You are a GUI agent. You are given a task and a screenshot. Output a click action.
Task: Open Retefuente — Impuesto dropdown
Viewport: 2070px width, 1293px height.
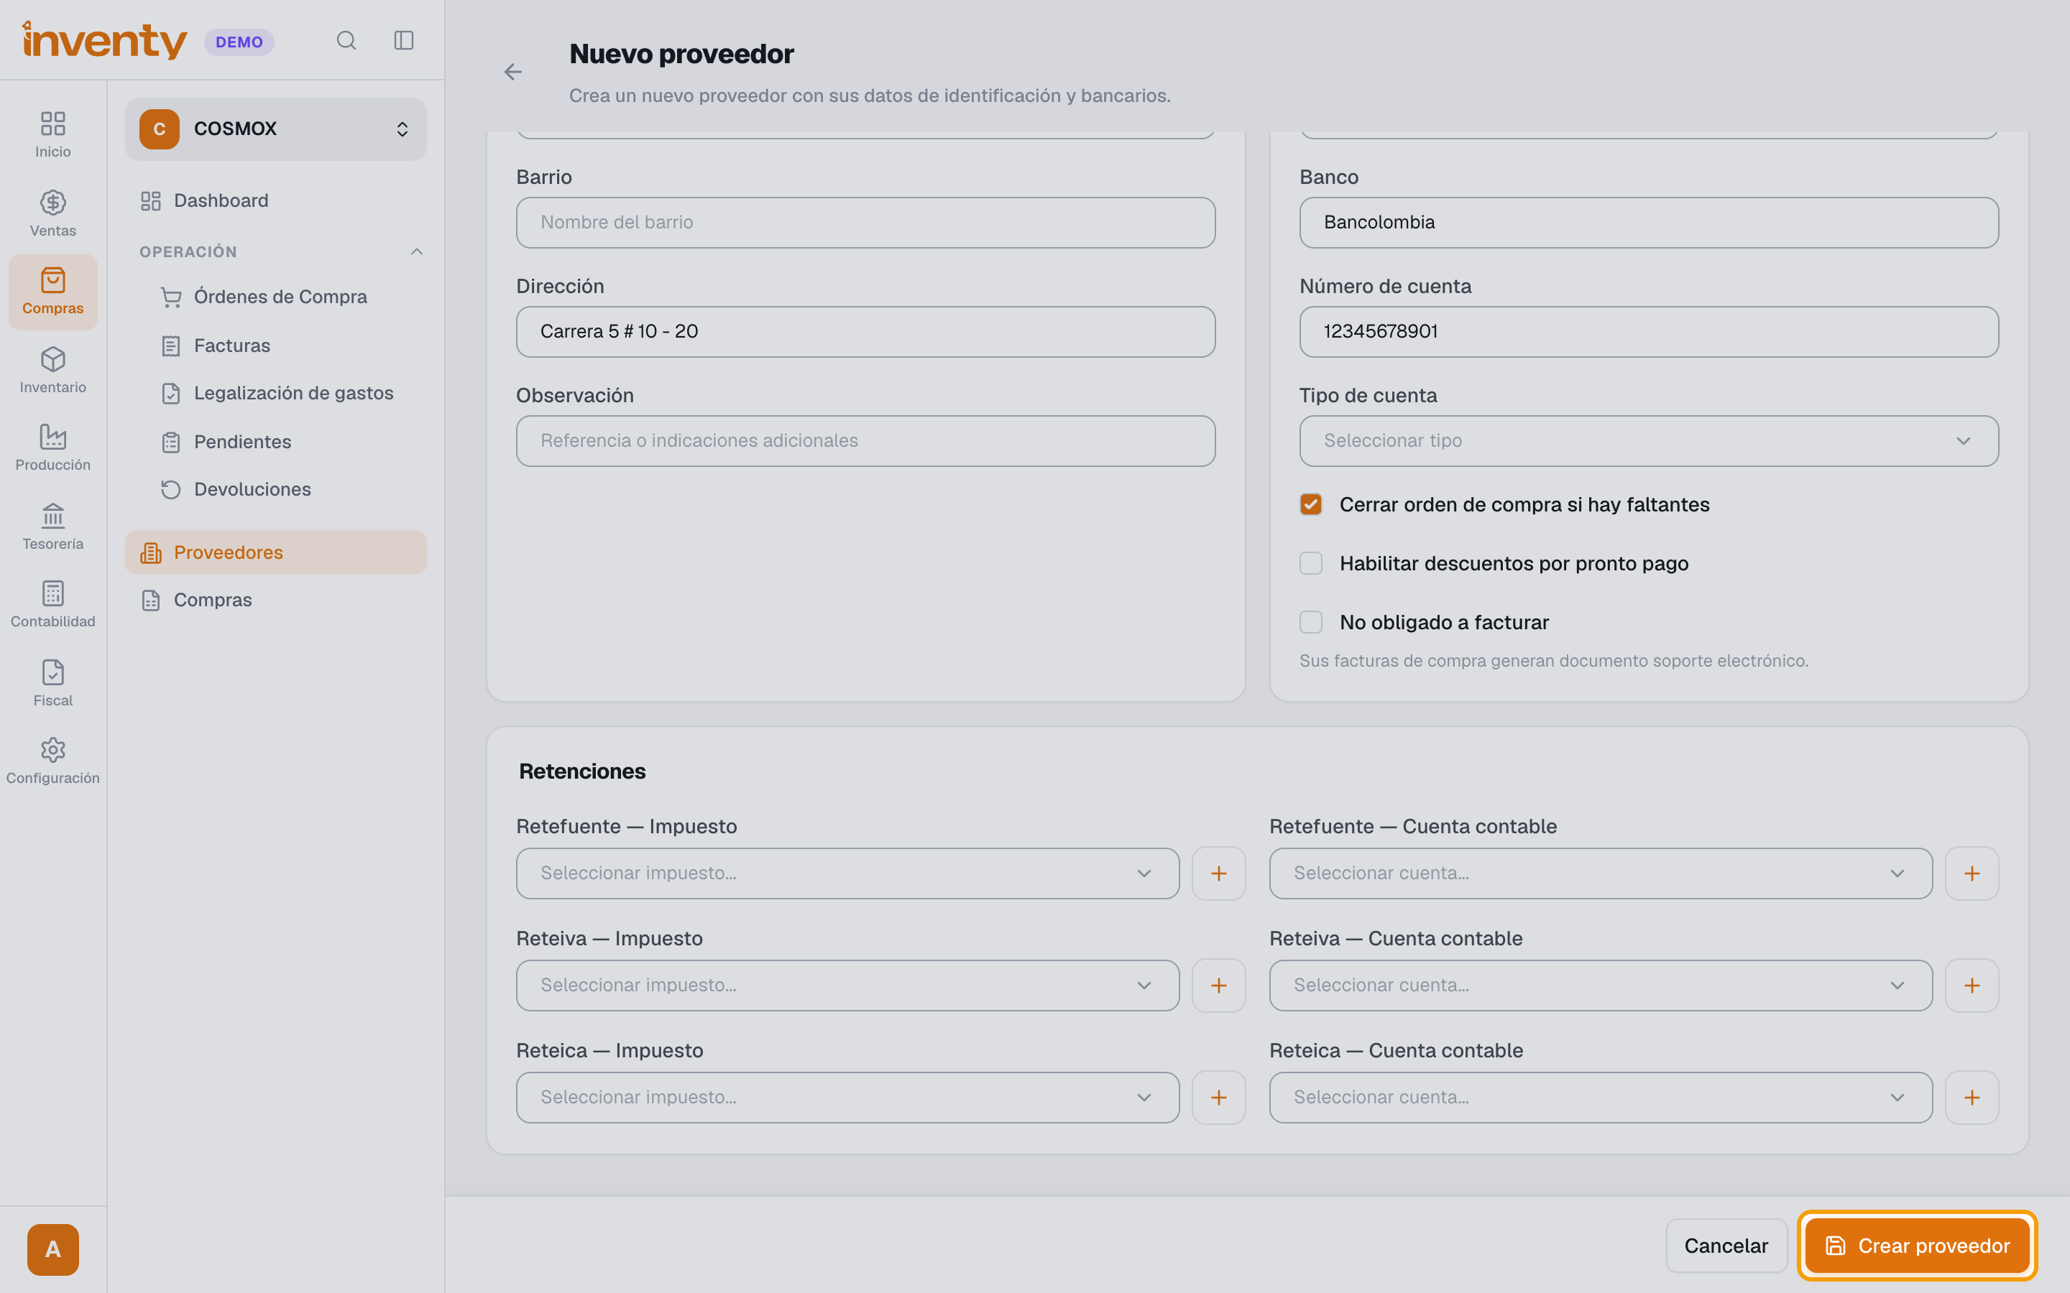(x=847, y=873)
